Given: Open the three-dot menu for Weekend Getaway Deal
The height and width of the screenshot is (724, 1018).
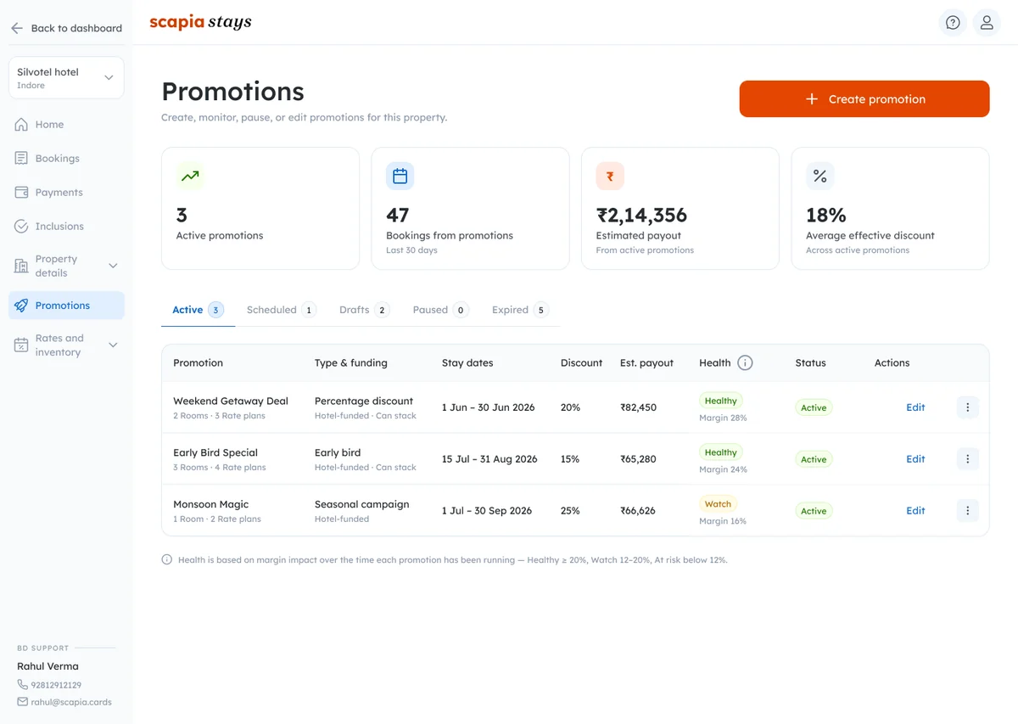Looking at the screenshot, I should 968,407.
